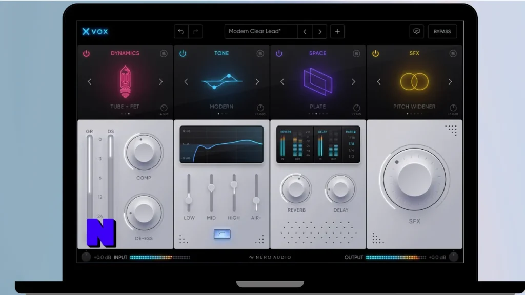Solo the Space module
This screenshot has width=525, height=295.
(x=356, y=53)
